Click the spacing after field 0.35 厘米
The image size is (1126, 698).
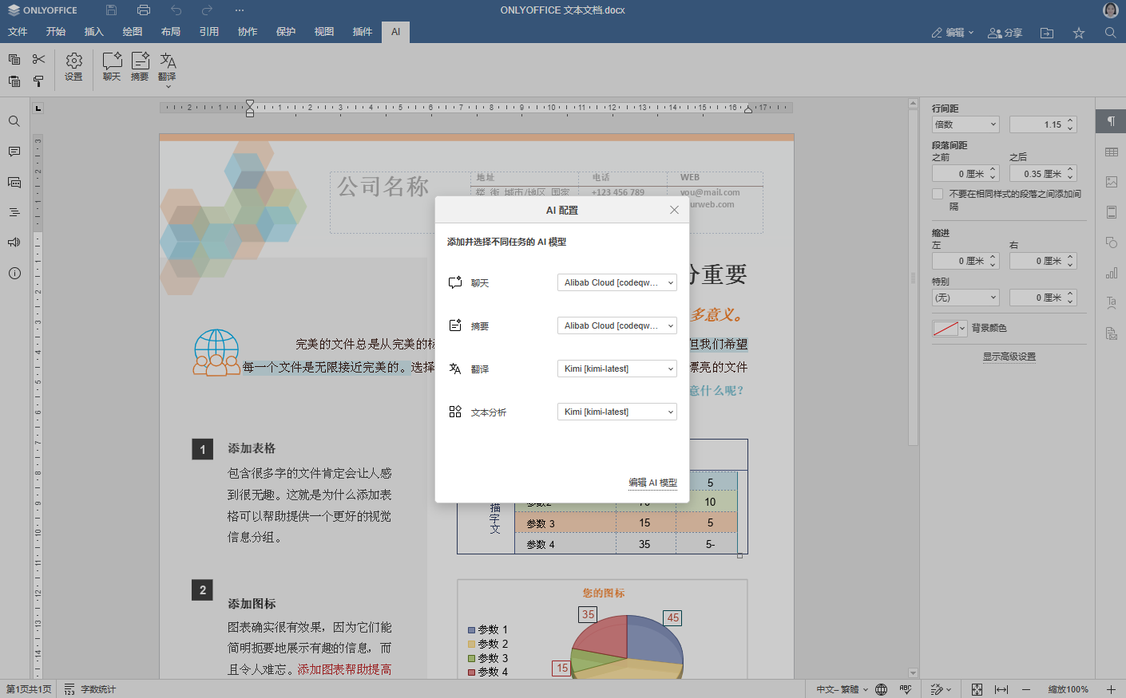click(1043, 173)
